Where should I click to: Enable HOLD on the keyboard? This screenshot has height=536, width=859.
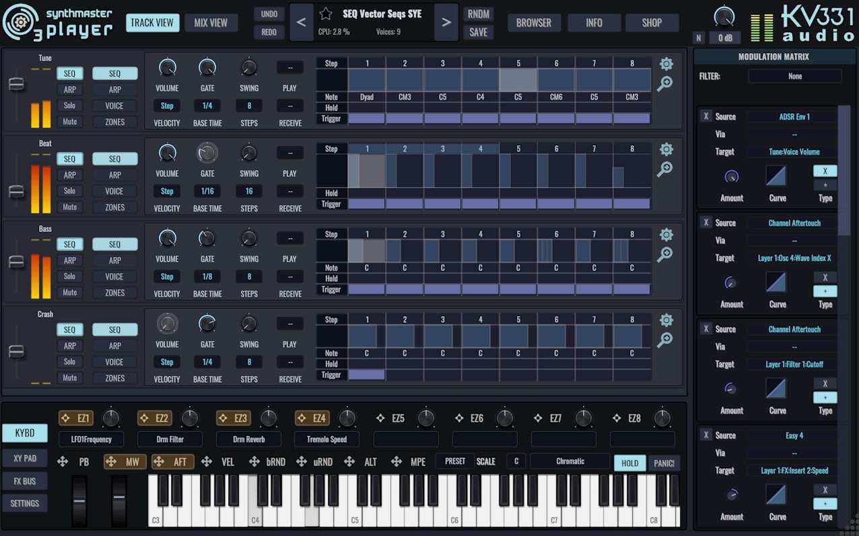629,463
